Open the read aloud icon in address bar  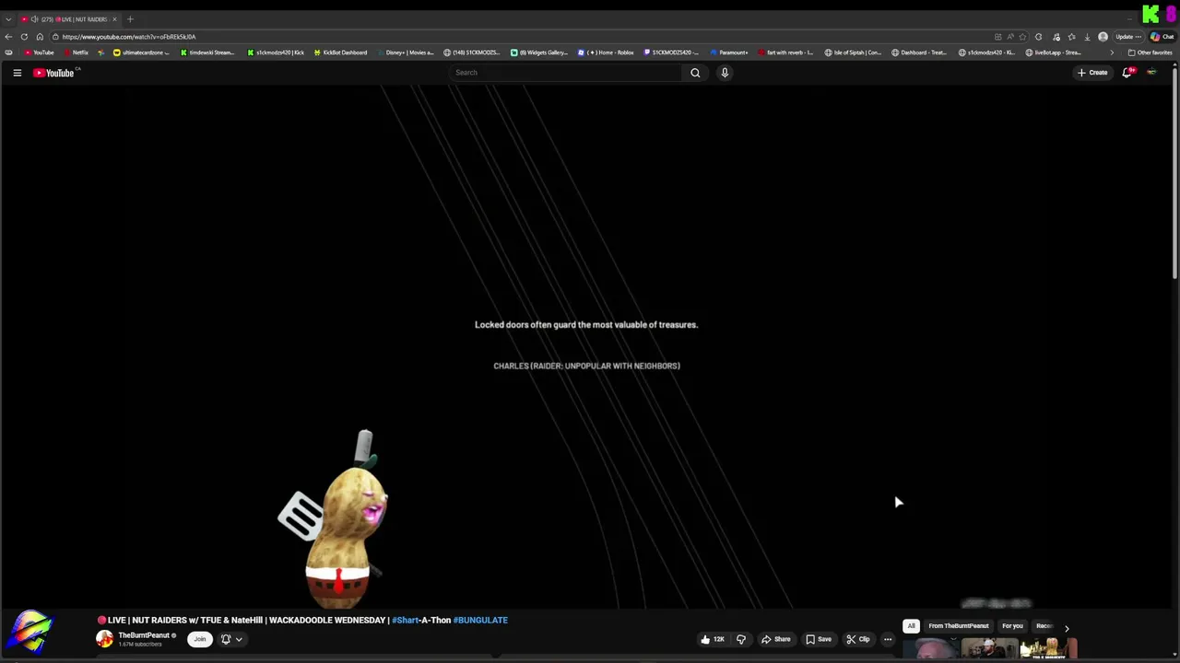pyautogui.click(x=1010, y=37)
